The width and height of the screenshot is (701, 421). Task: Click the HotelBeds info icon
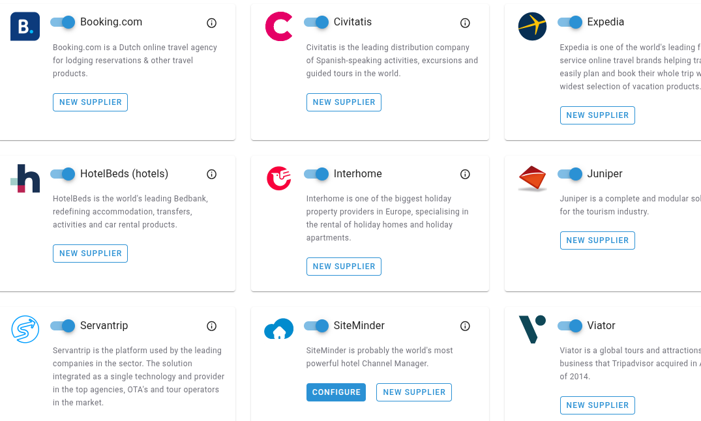click(x=211, y=174)
